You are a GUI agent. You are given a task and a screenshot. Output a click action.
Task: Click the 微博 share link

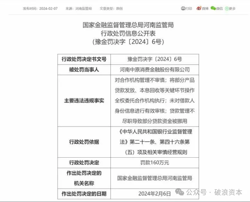pos(205,8)
